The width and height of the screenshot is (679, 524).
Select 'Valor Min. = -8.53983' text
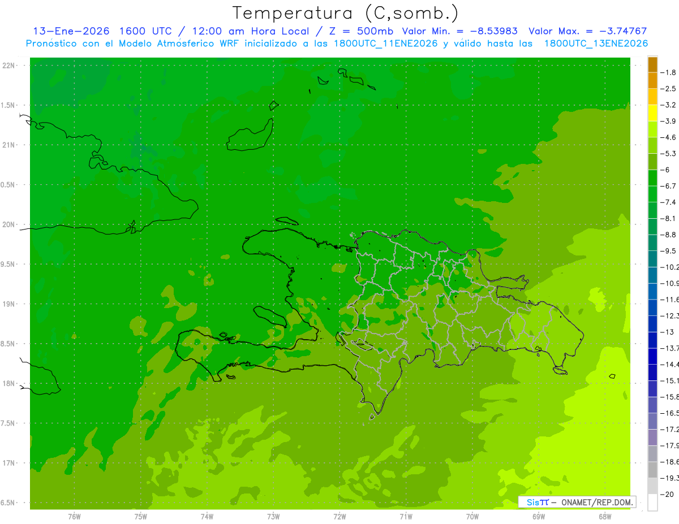[x=459, y=31]
